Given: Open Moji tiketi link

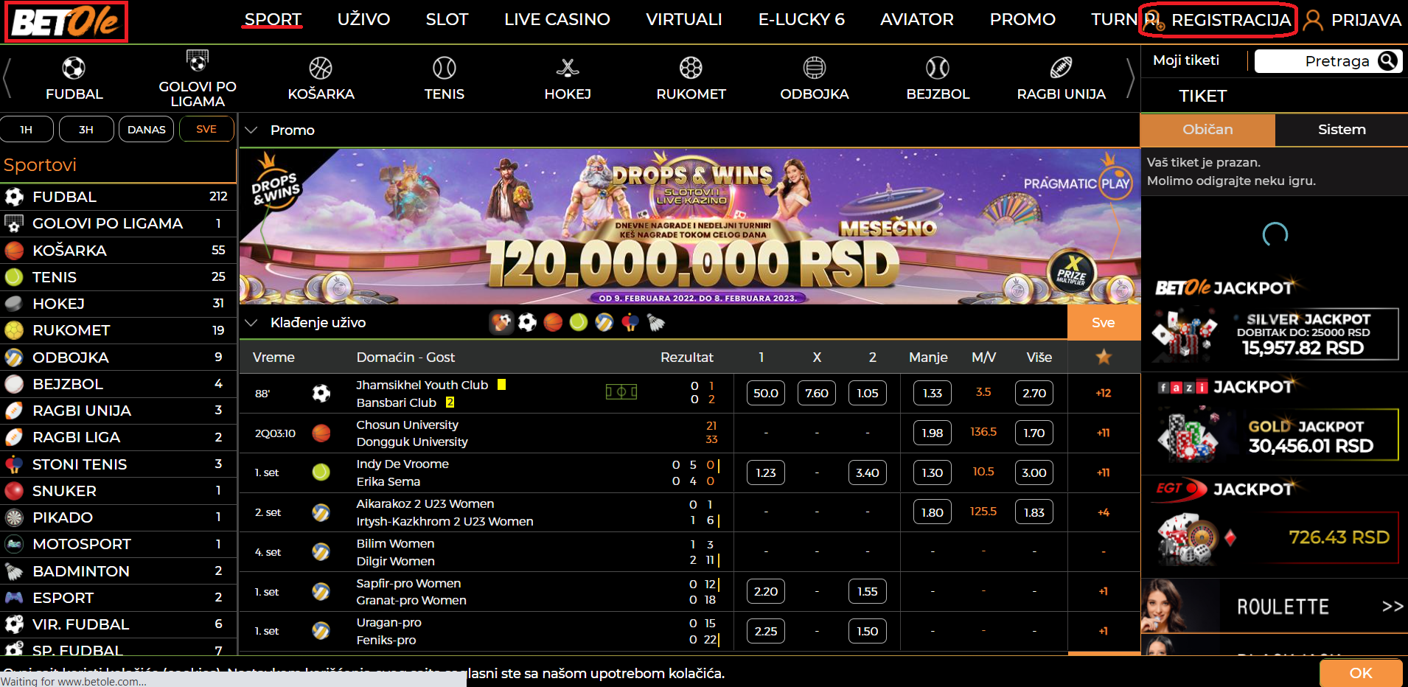Looking at the screenshot, I should tap(1186, 60).
